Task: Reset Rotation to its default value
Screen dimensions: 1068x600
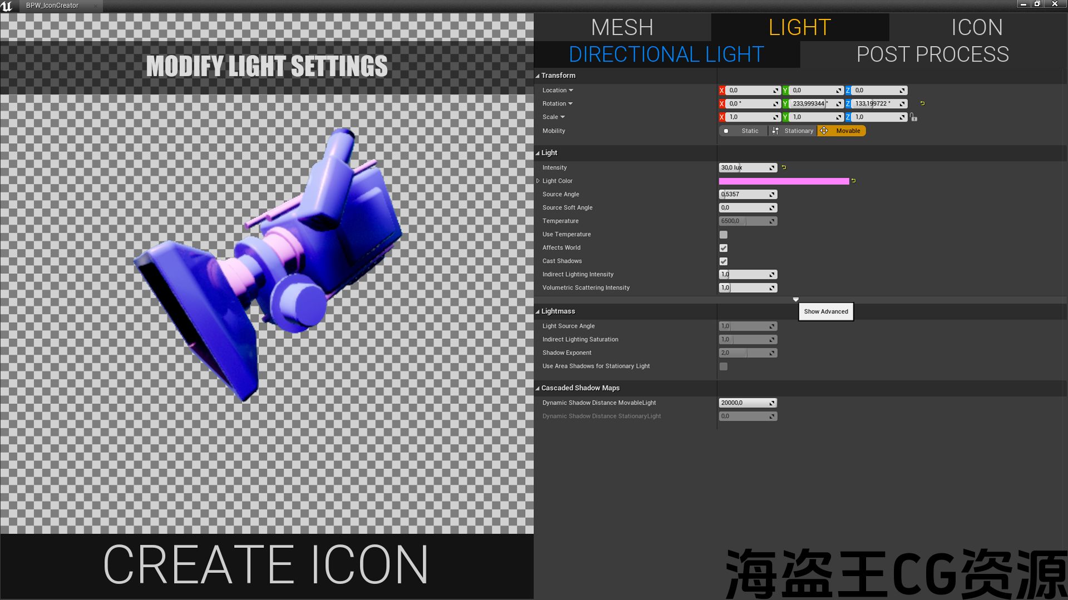Action: point(922,103)
